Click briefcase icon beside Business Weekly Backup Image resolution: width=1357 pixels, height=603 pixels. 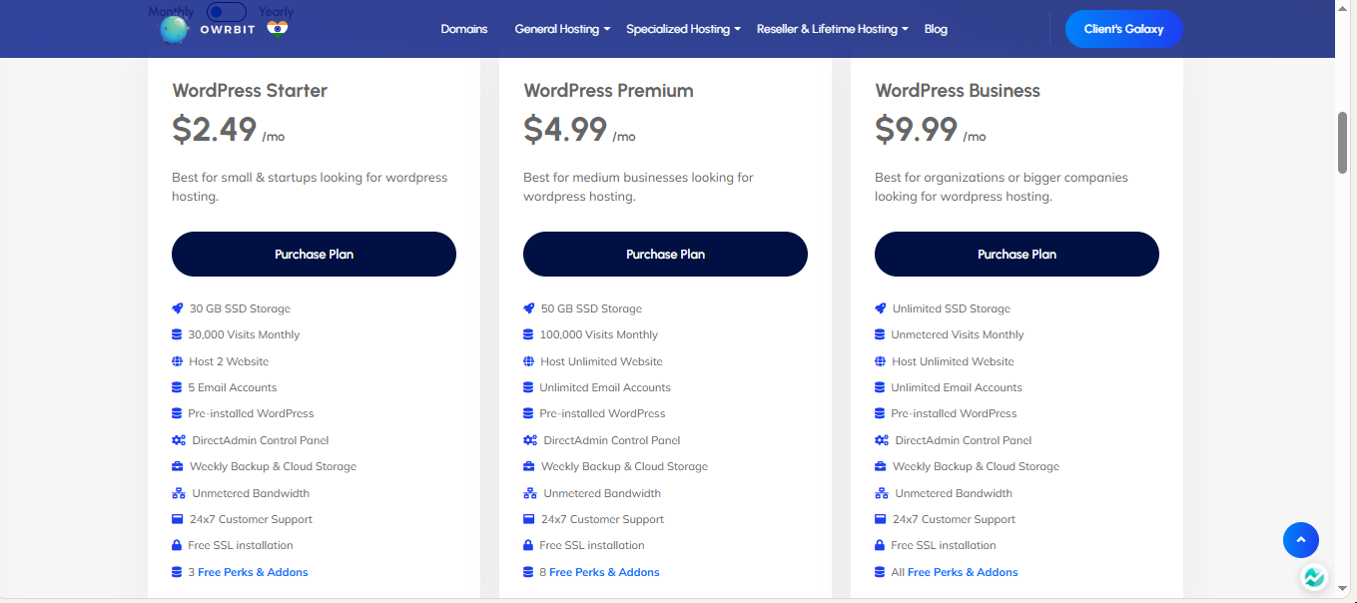pos(881,466)
